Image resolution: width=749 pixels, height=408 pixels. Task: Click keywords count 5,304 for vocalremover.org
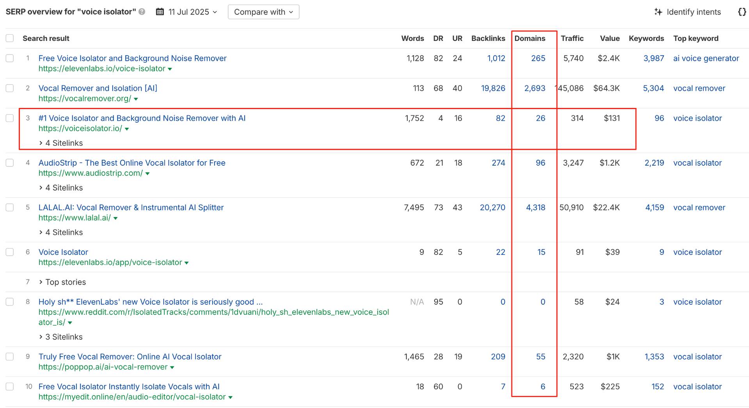click(653, 88)
